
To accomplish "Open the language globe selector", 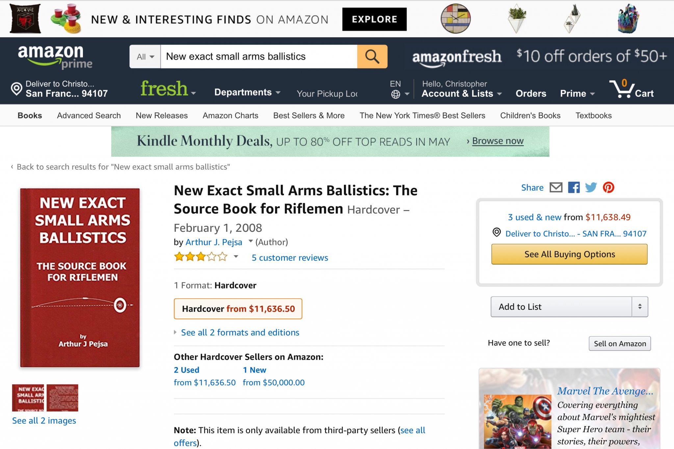I will tap(396, 94).
